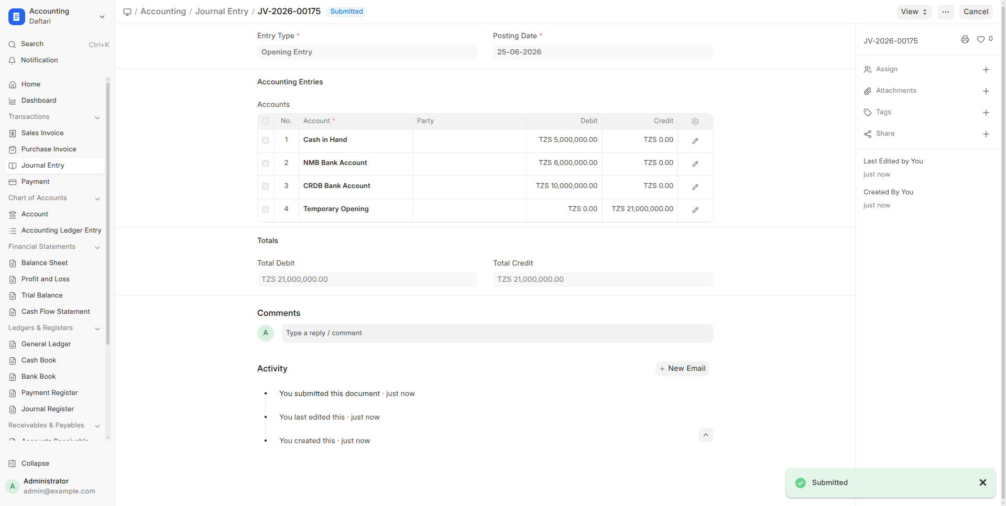Add a tag with the plus icon
Viewport: 1006px width, 506px height.
pyautogui.click(x=986, y=113)
